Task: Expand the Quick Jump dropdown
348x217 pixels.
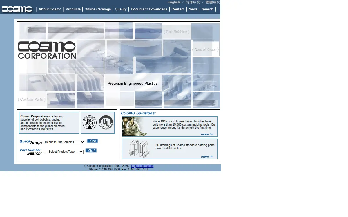Action: point(64,142)
